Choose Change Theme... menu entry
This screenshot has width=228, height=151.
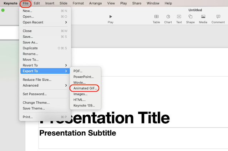click(x=45, y=103)
